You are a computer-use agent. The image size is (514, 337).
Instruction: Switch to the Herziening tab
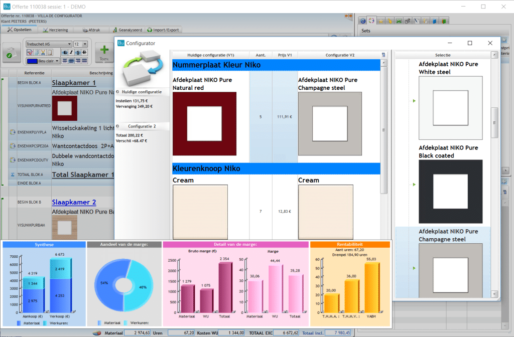[55, 30]
